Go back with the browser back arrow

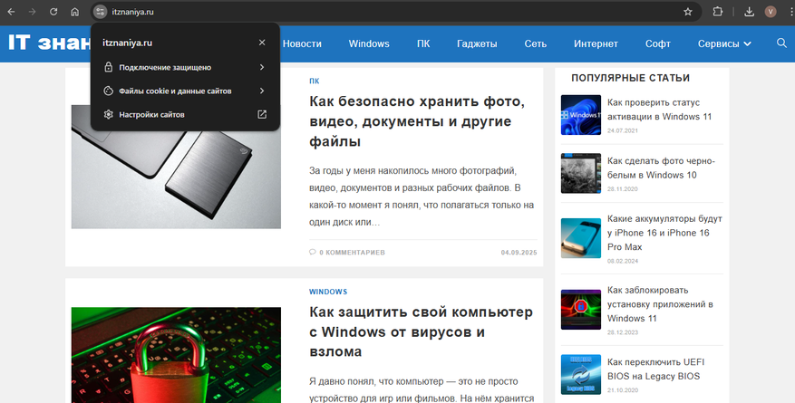point(11,12)
